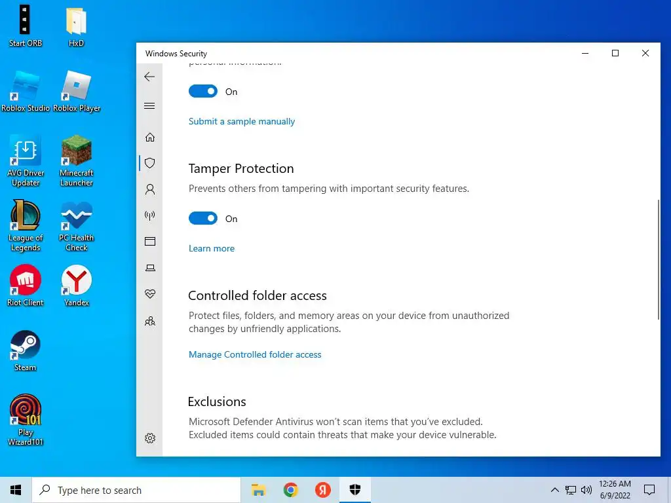Open the taskbar clock and date

615,490
